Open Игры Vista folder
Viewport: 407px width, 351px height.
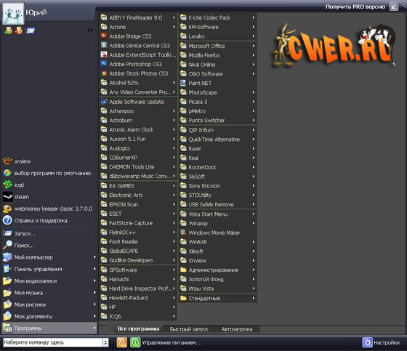click(x=218, y=289)
